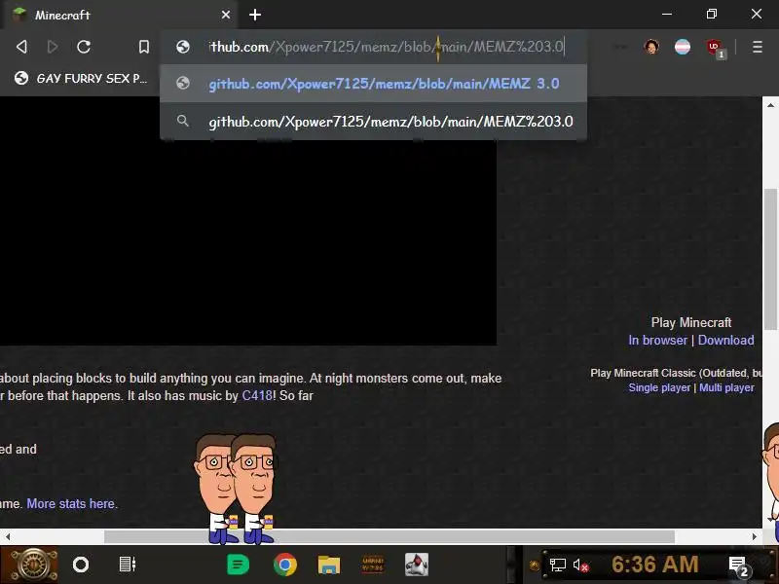Open the user profile avatar icon
The width and height of the screenshot is (779, 584).
[651, 47]
